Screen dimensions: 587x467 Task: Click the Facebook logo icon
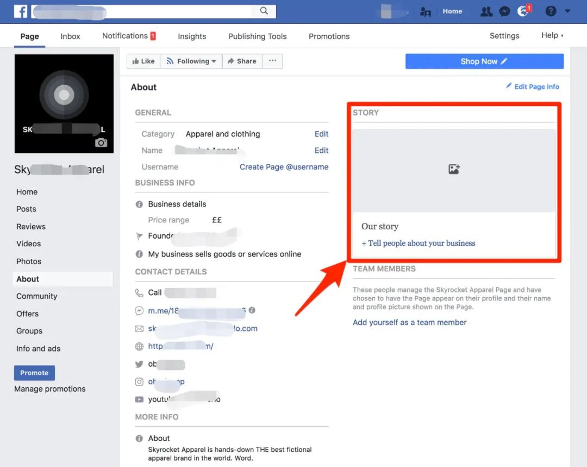click(x=21, y=11)
